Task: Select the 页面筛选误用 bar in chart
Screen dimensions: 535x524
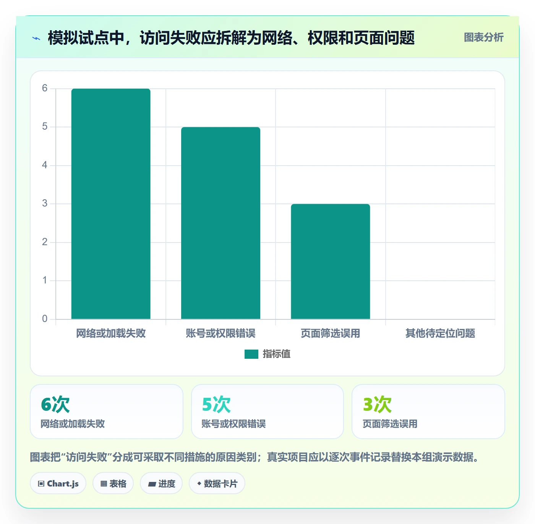Action: coord(331,262)
